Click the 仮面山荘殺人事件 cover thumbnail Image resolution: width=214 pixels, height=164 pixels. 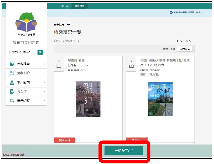160,99
